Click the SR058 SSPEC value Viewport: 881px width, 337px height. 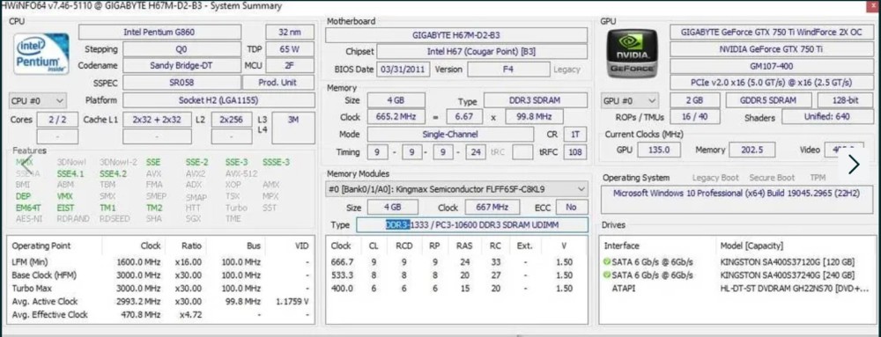[181, 83]
